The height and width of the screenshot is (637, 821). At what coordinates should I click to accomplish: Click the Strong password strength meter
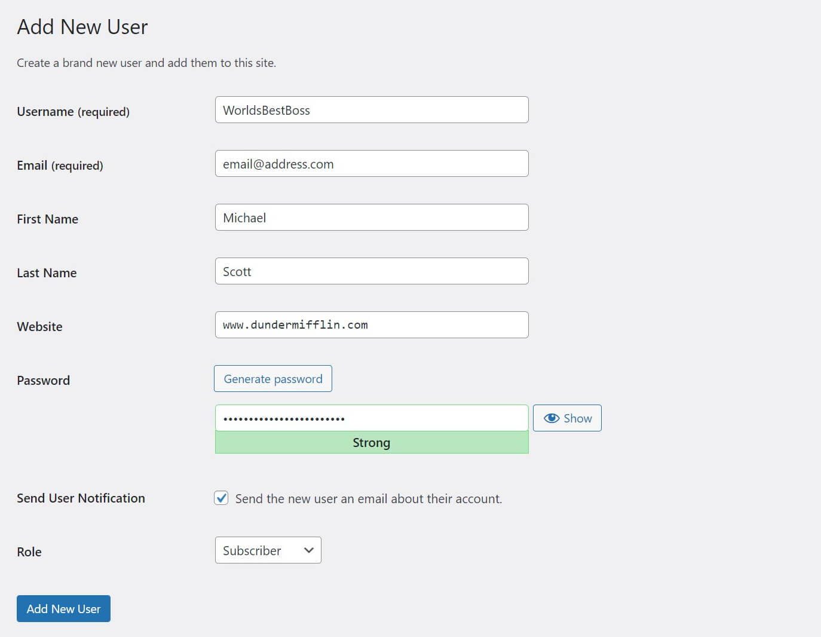pyautogui.click(x=371, y=442)
